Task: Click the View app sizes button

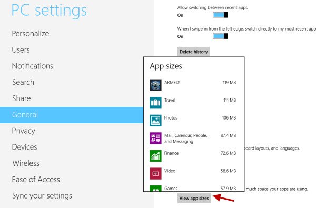Action: click(x=194, y=198)
